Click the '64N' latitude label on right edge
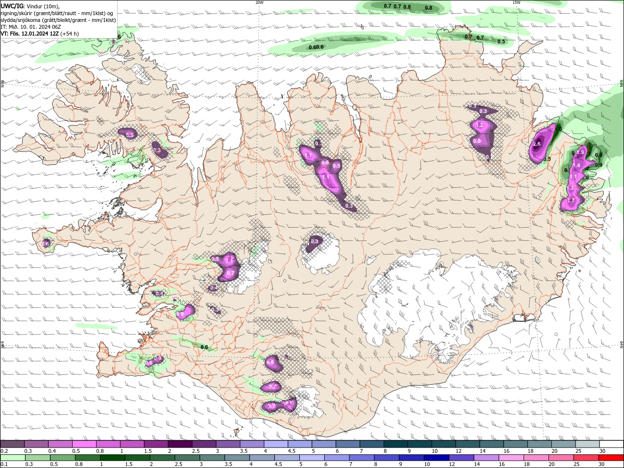This screenshot has width=624, height=468. coord(622,345)
